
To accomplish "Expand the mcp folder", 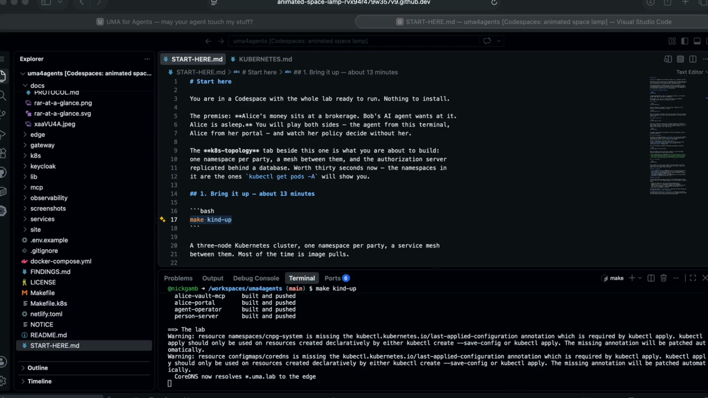I will (84, 187).
